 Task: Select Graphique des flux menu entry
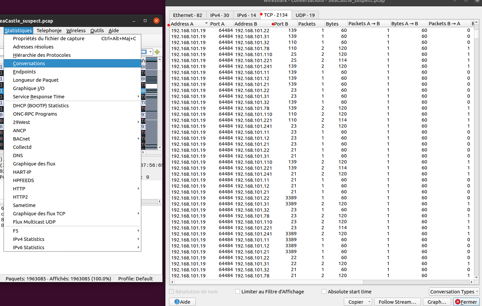point(72,164)
